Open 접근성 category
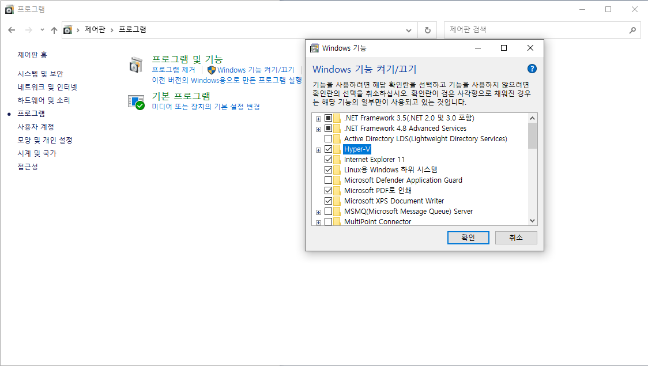This screenshot has width=648, height=366. (27, 167)
